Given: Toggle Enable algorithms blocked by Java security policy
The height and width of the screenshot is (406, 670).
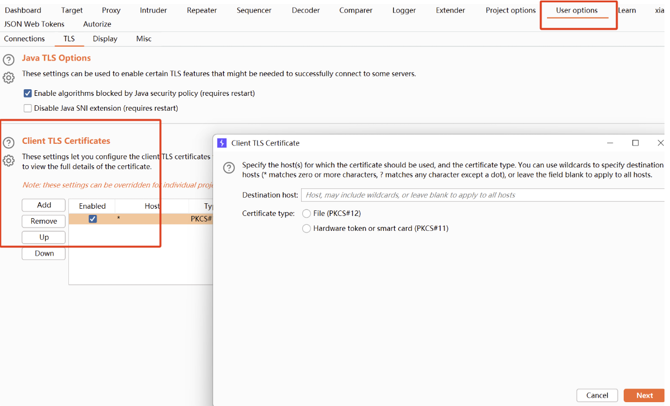Looking at the screenshot, I should point(28,93).
